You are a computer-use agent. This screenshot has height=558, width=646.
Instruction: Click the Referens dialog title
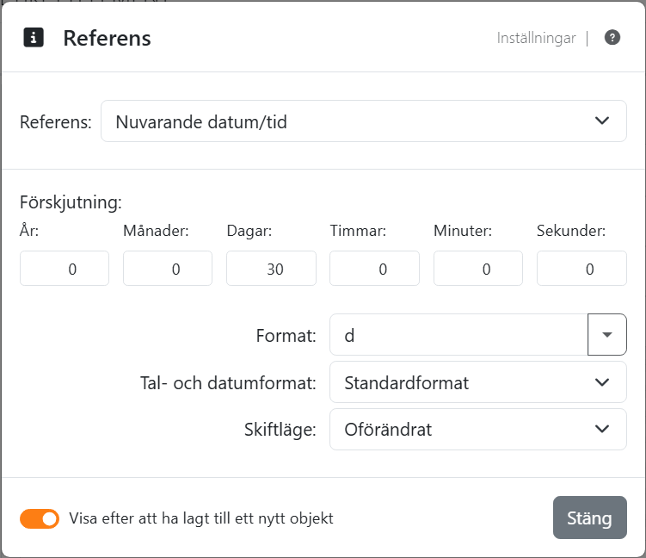point(108,38)
